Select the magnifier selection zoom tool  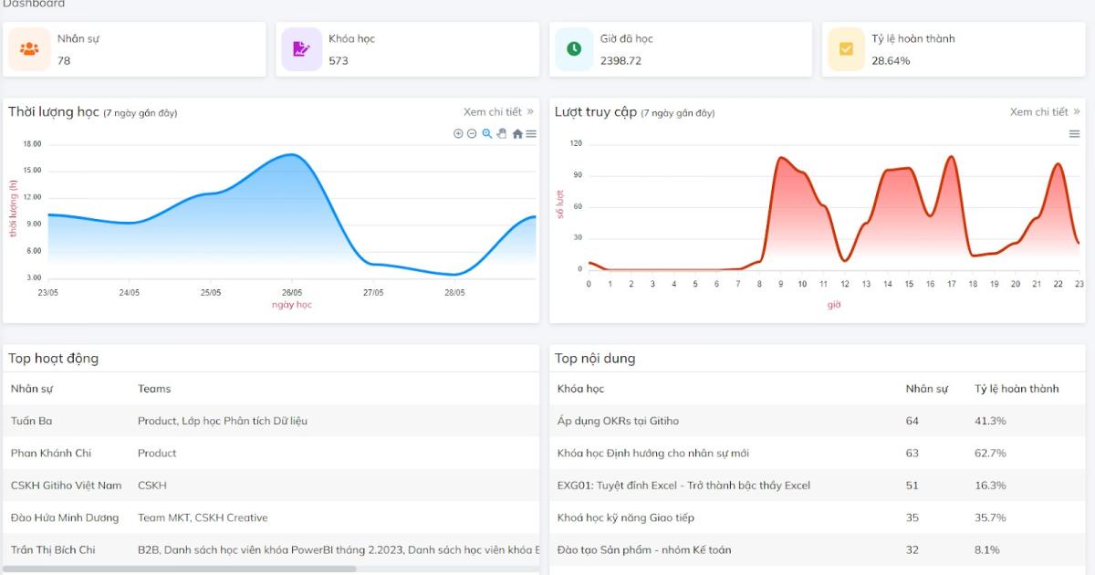click(487, 133)
